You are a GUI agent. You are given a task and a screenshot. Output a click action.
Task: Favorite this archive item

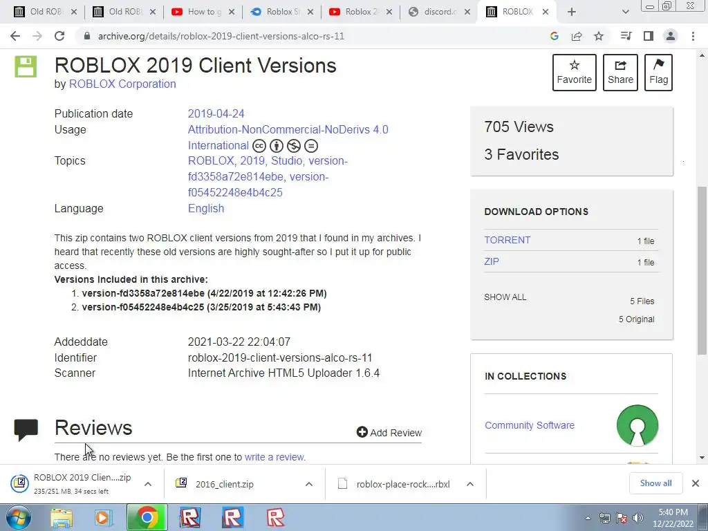click(x=575, y=72)
